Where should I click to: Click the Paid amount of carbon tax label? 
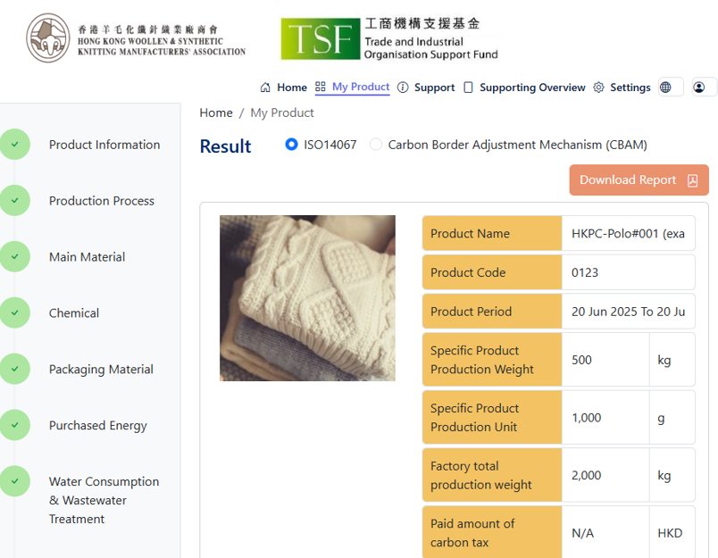[492, 533]
